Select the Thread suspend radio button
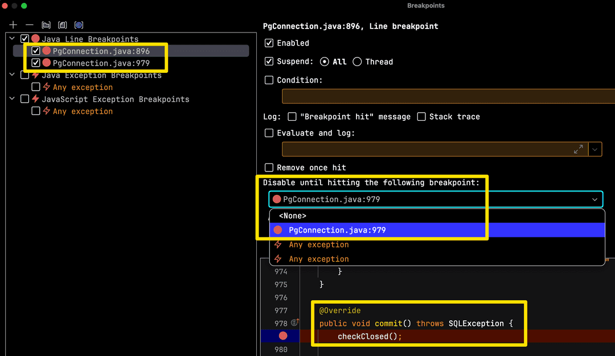The height and width of the screenshot is (356, 615). [357, 62]
